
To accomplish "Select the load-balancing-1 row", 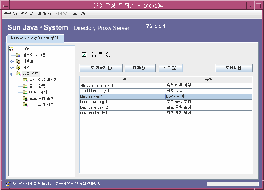I will [x=166, y=102].
